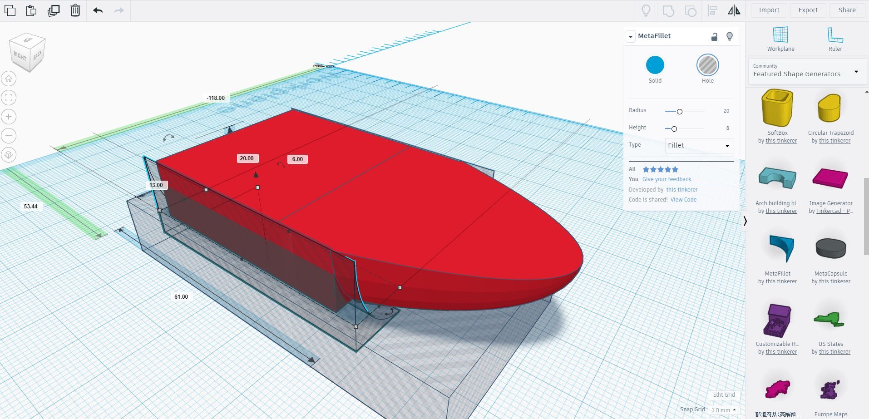
Task: Click the Group icon in the toolbar
Action: tap(668, 10)
